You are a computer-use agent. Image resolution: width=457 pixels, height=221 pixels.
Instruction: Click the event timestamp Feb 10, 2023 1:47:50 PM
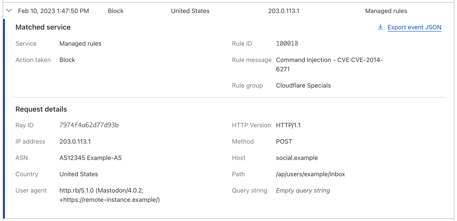pos(54,11)
